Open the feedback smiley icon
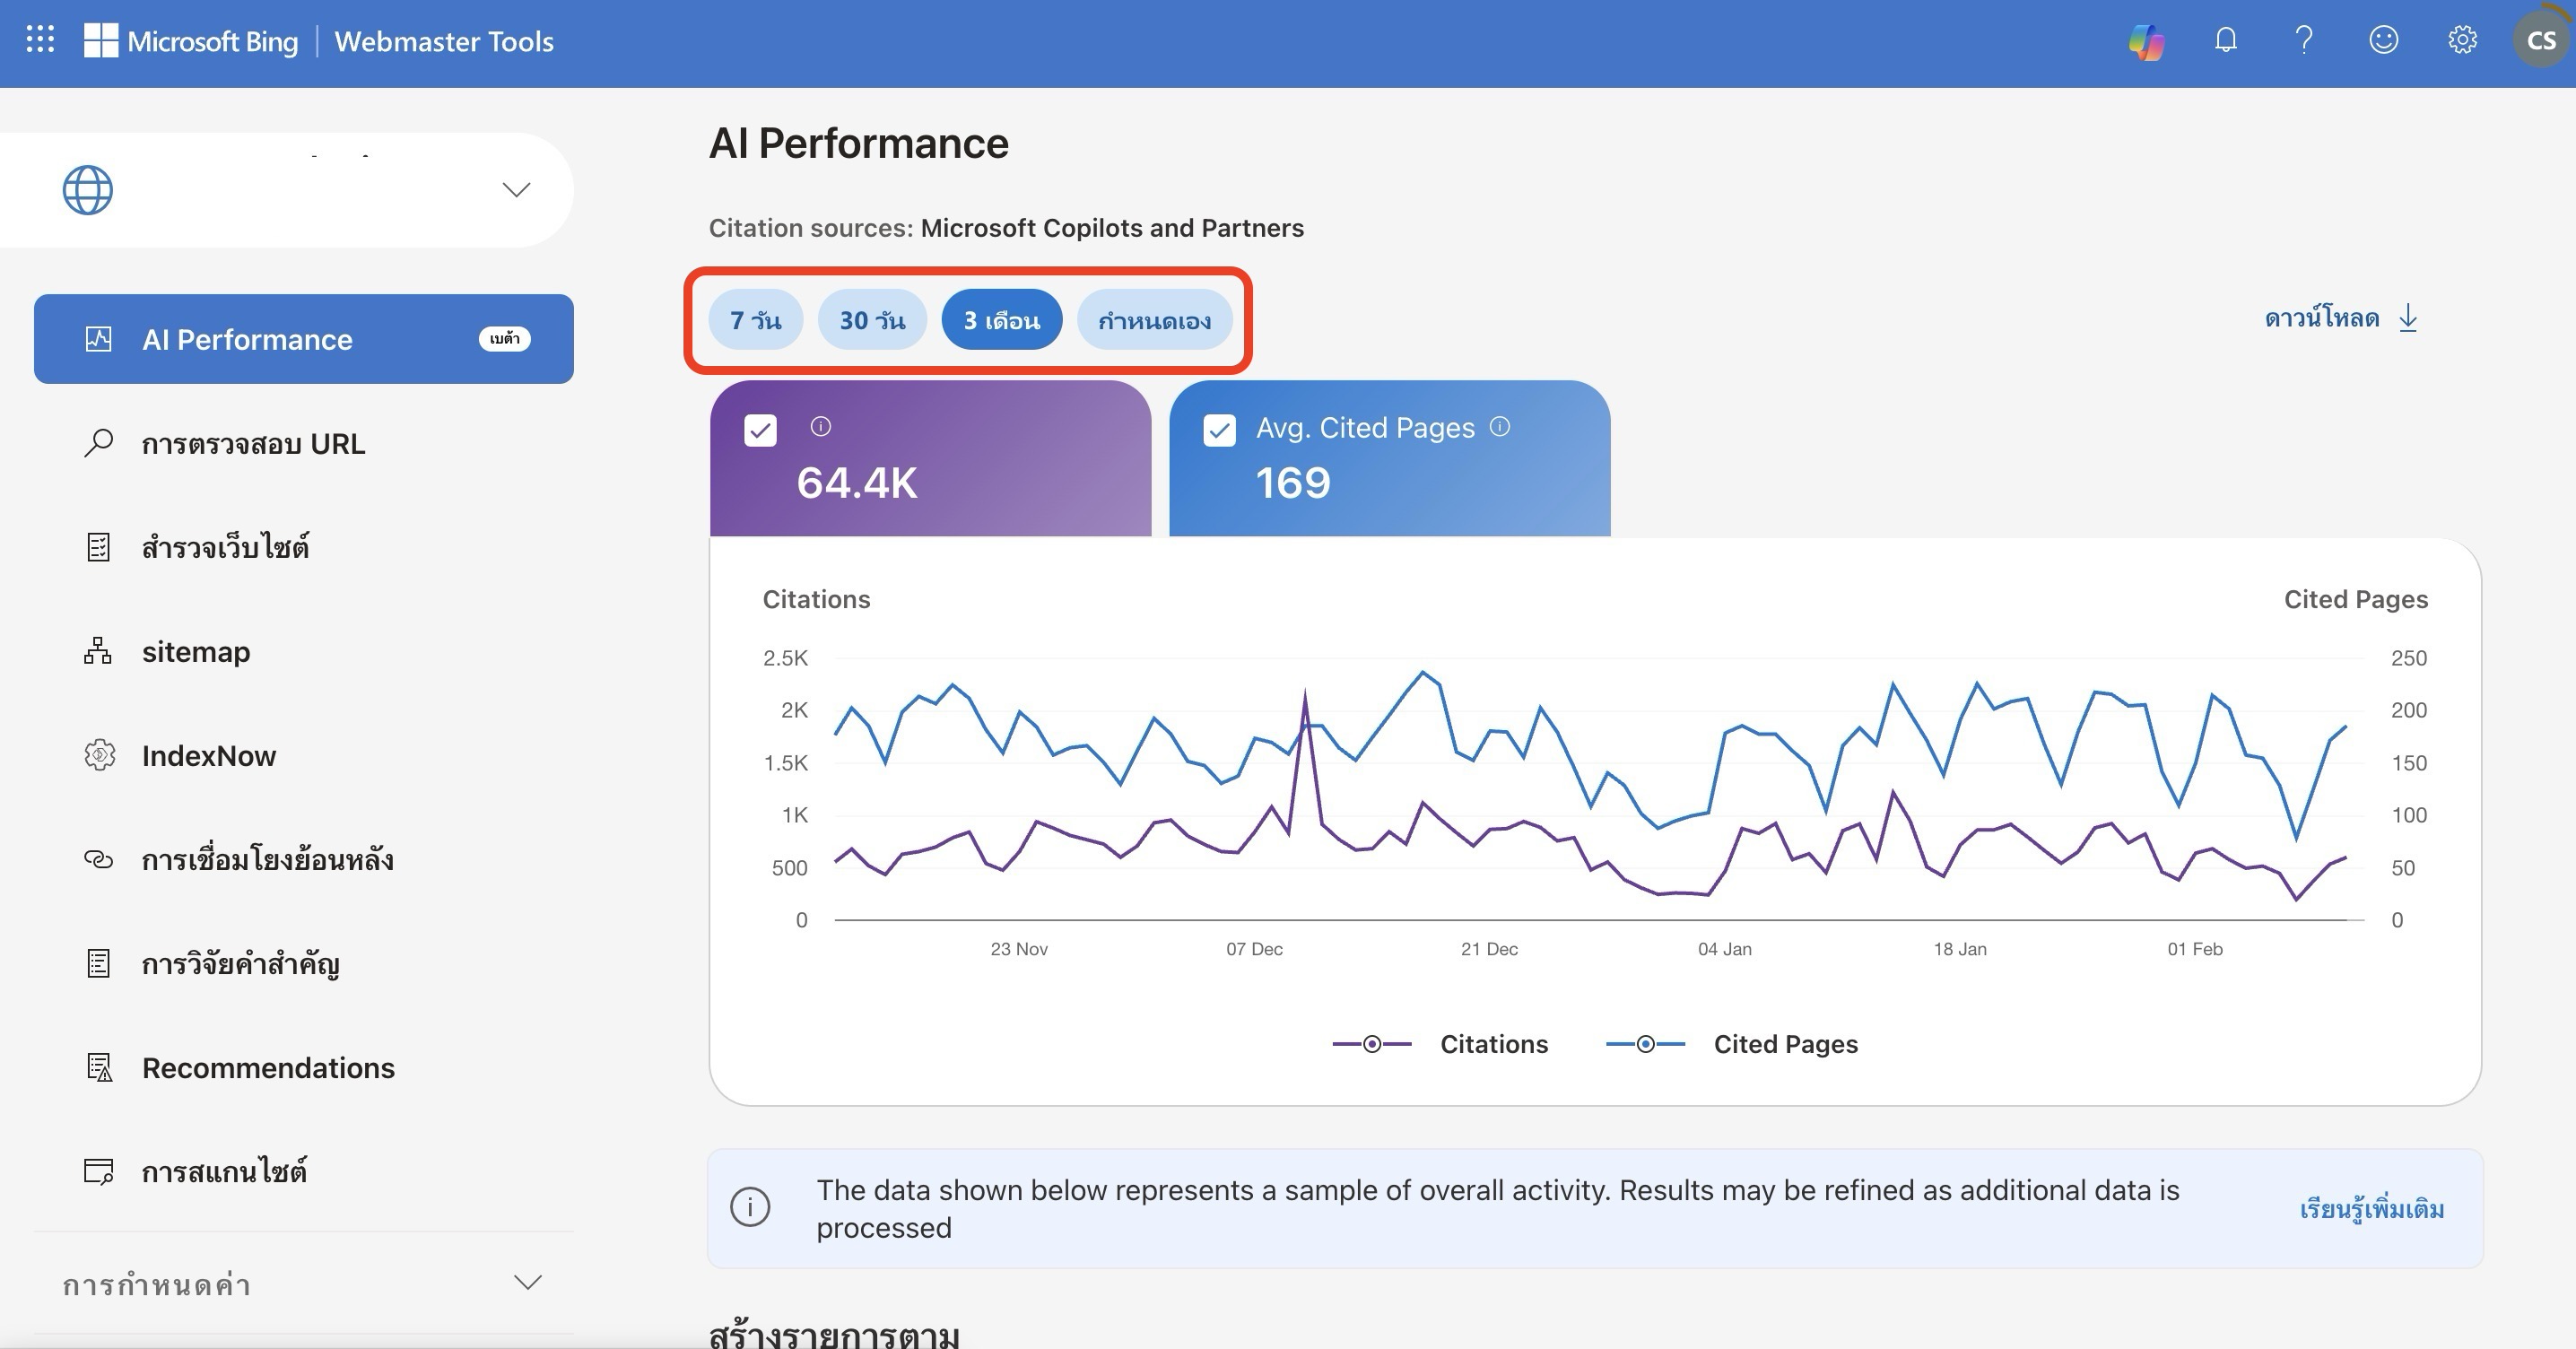This screenshot has width=2576, height=1349. pos(2383,40)
